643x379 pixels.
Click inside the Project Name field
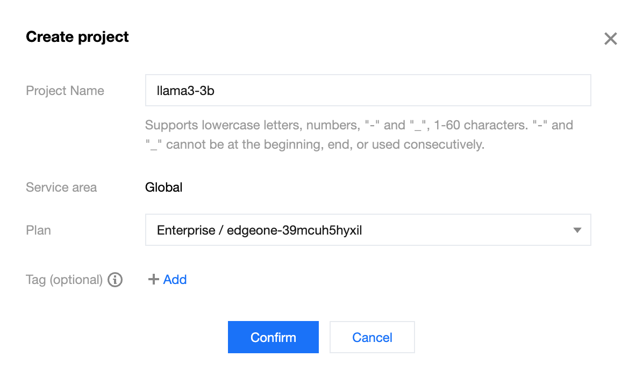tap(368, 90)
